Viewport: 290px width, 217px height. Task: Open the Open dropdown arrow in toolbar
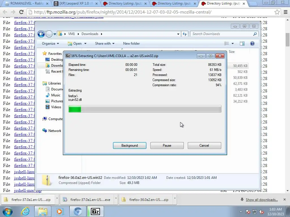pos(85,44)
